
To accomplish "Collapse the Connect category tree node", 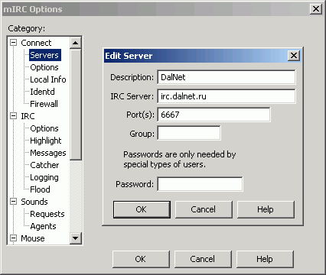I will click(x=14, y=43).
